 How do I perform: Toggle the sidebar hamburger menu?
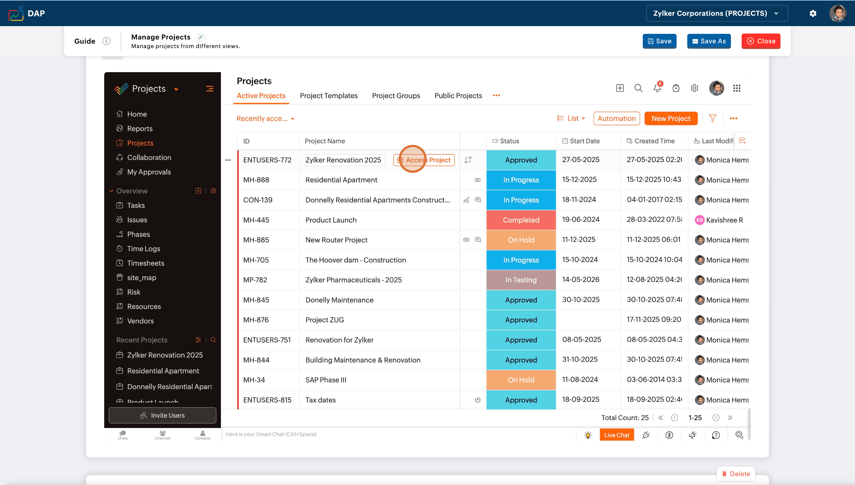coord(210,89)
